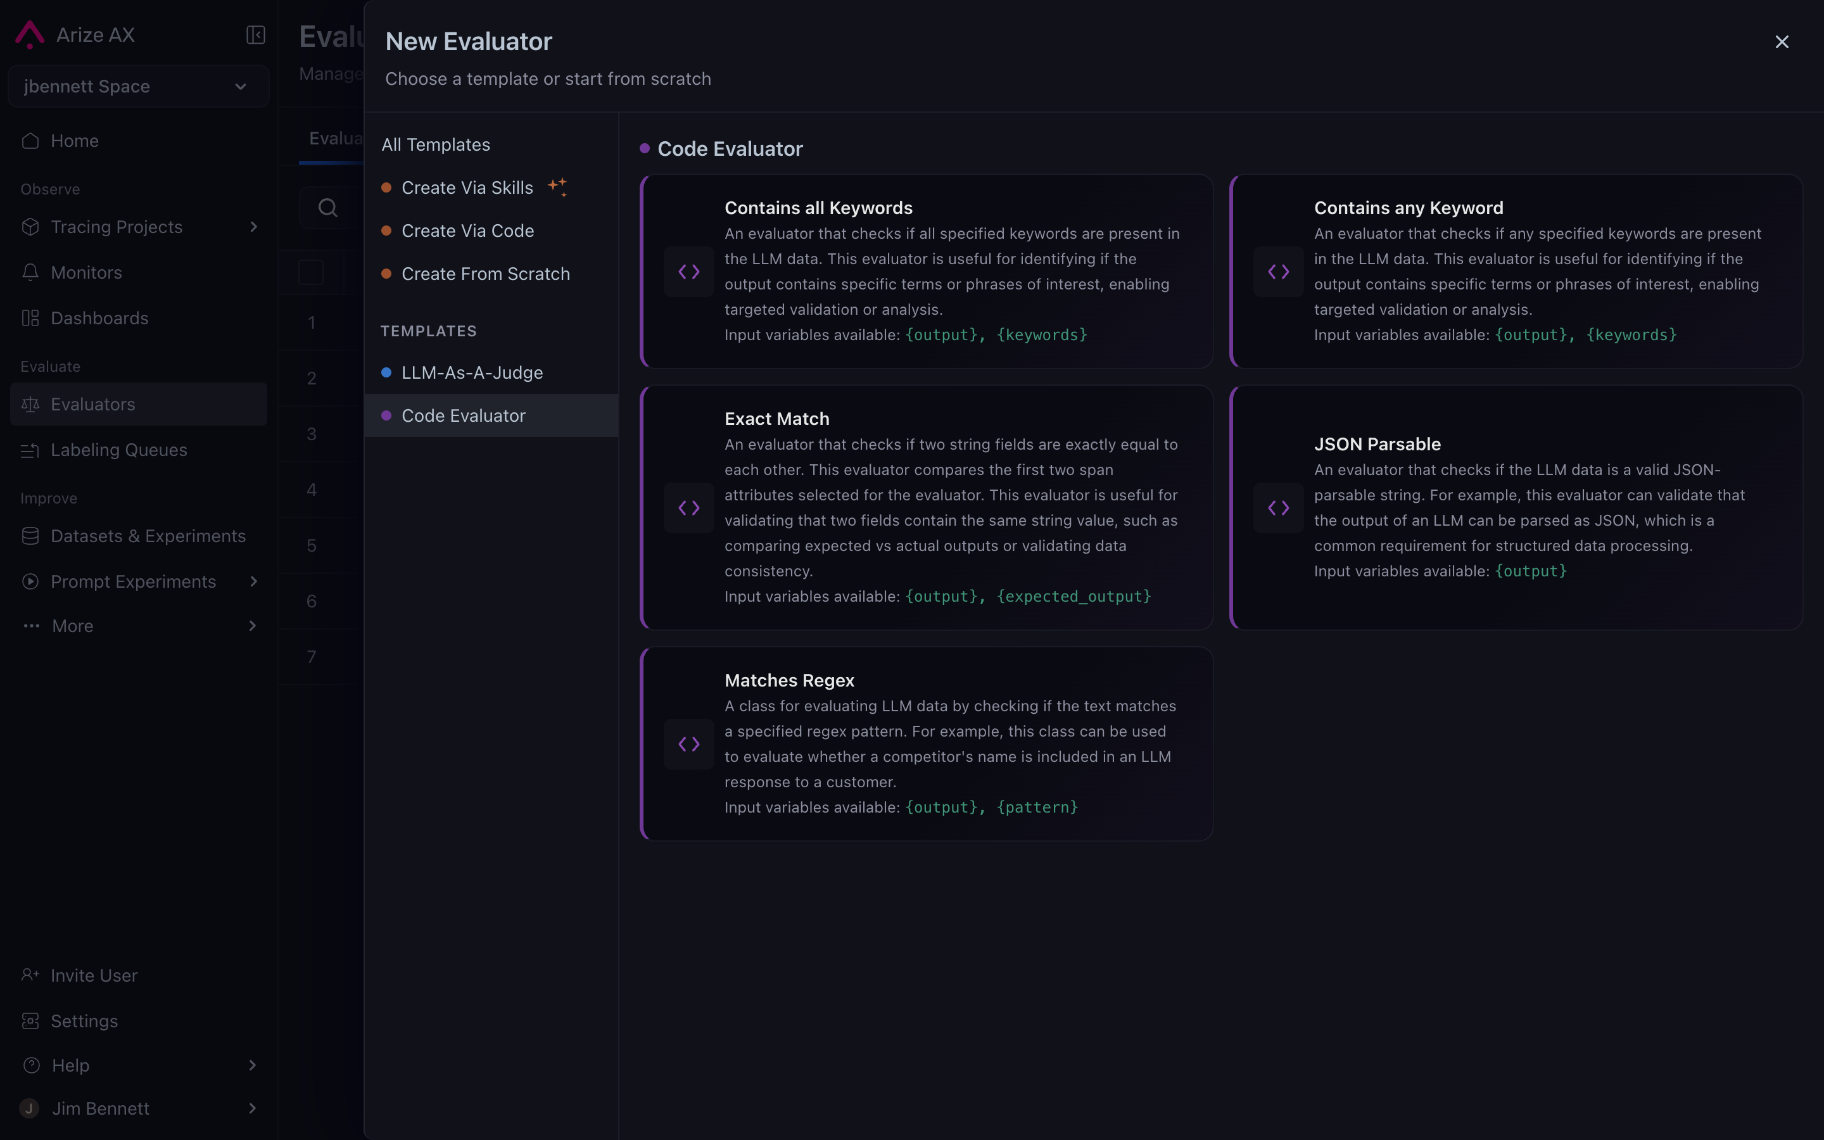Expand the Tracing Projects chevron
The image size is (1824, 1140).
(253, 227)
